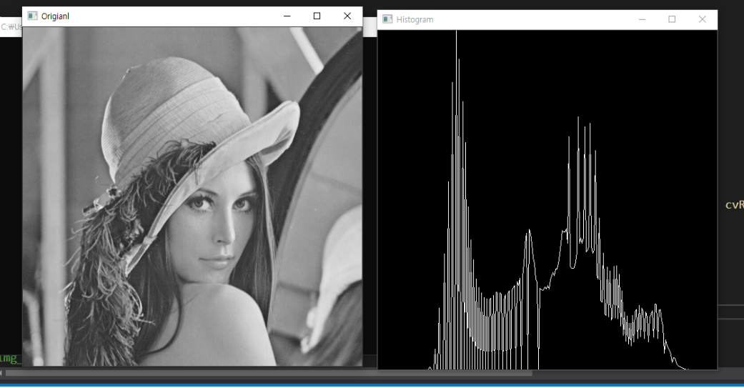744x388 pixels.
Task: Minimize the Origianl window
Action: [x=287, y=16]
